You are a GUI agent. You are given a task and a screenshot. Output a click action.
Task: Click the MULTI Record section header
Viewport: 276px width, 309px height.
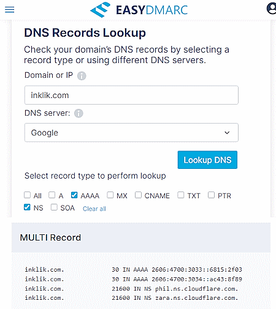(x=141, y=237)
